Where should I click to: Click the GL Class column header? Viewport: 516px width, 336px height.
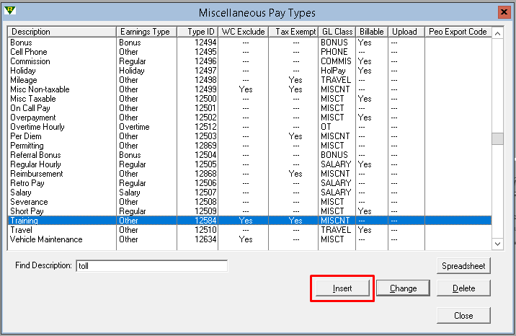point(337,32)
